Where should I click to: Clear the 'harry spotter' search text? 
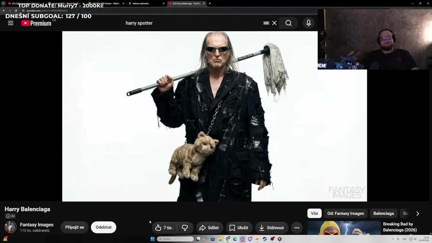pos(274,23)
